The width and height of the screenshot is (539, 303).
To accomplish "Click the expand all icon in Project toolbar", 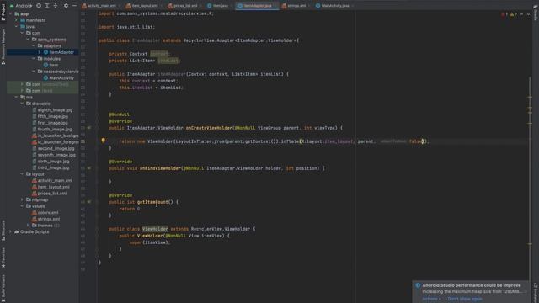I will [x=47, y=6].
